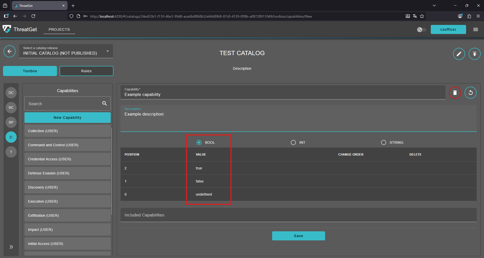
Task: Click the New Capability button
Action: 67,118
